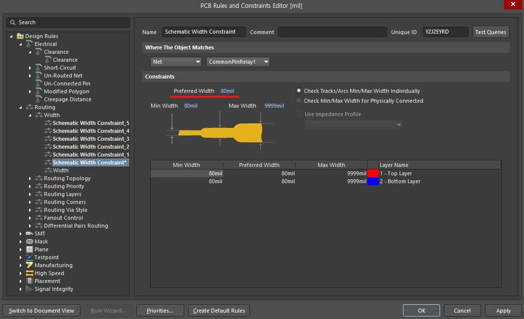Click the Comment input field

(x=332, y=32)
